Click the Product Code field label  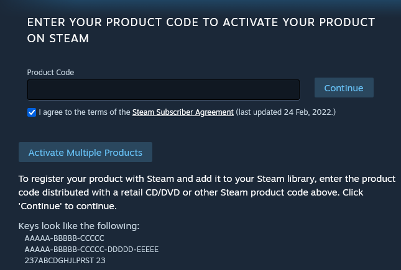click(50, 72)
